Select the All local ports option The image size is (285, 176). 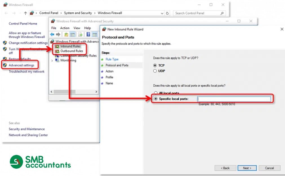(156, 93)
